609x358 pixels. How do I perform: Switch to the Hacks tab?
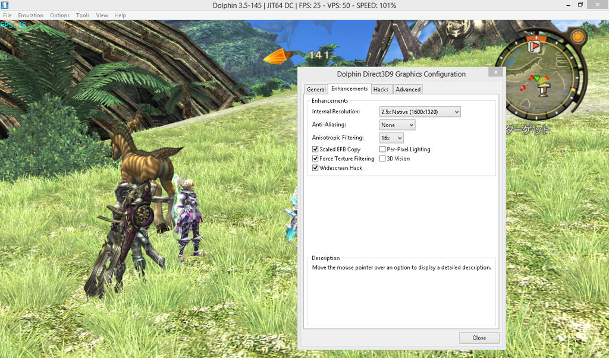click(x=381, y=89)
